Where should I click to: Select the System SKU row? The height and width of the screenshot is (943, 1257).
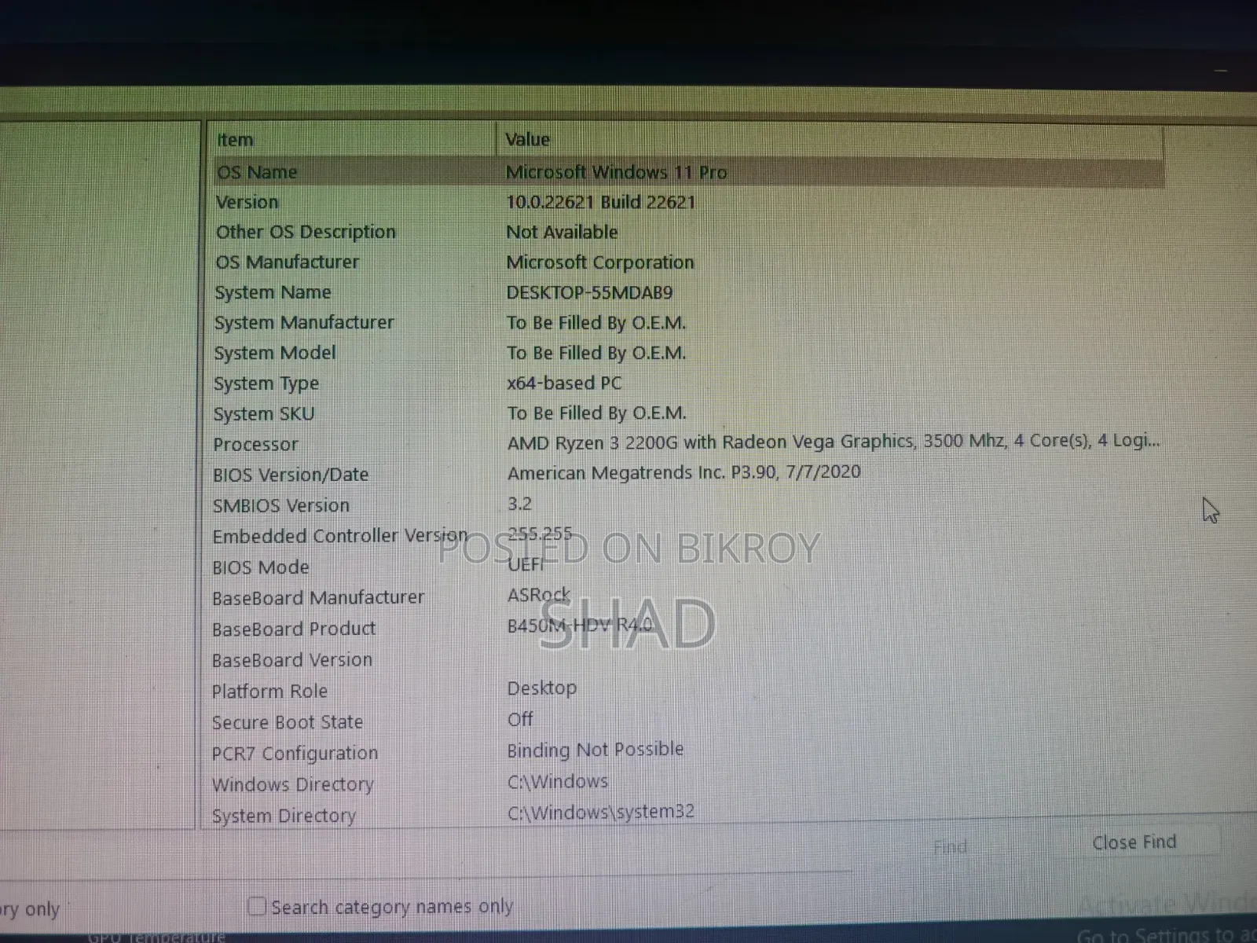click(687, 413)
